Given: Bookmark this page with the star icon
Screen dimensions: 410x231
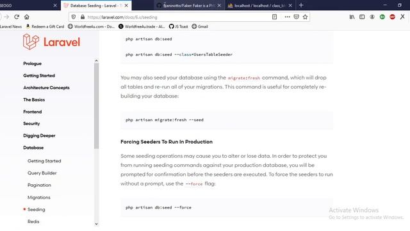Looking at the screenshot, I should tap(305, 17).
